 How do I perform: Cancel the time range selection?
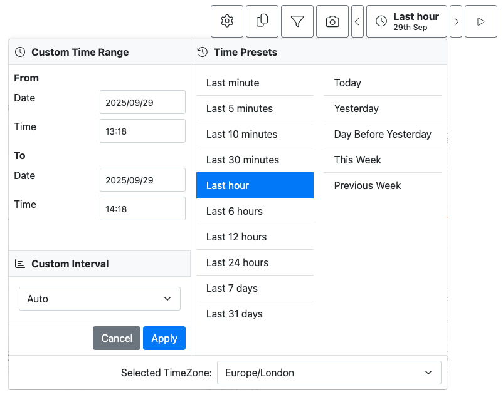pyautogui.click(x=116, y=338)
